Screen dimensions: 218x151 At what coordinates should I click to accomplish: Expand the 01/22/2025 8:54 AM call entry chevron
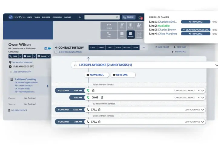203,91
